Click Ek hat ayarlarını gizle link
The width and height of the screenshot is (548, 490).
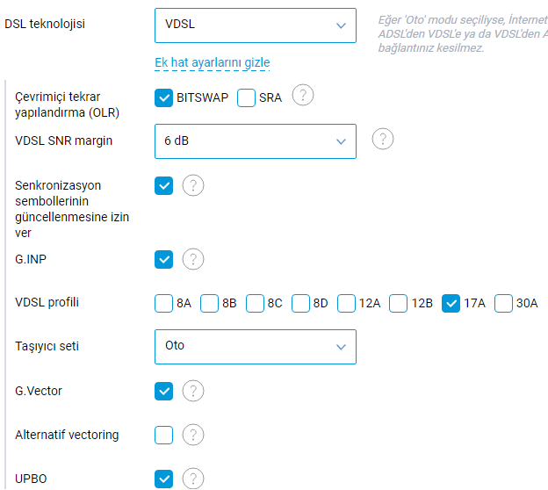[x=213, y=62]
